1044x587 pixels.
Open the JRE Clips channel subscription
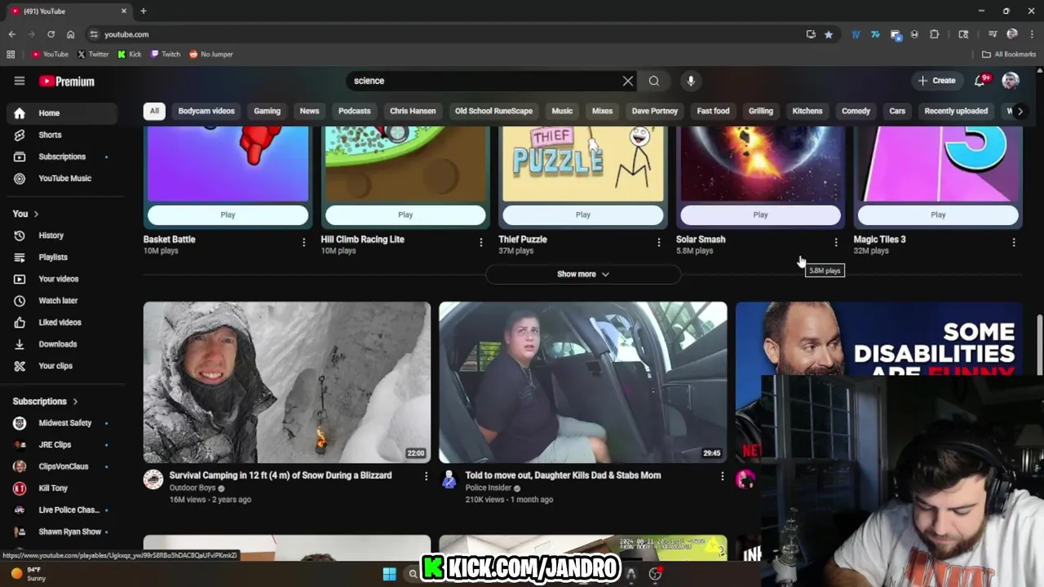pyautogui.click(x=62, y=444)
